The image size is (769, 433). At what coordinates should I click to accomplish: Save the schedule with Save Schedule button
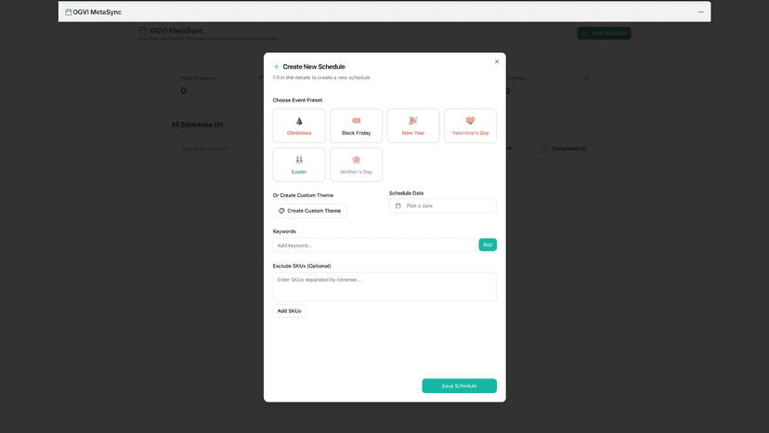(x=459, y=386)
